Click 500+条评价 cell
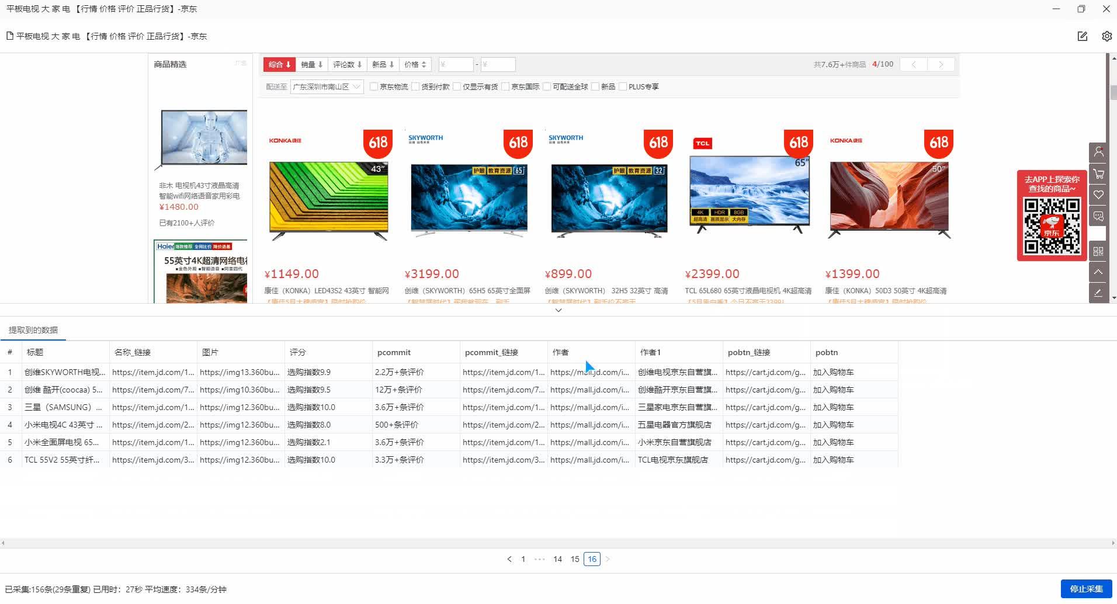1117x604 pixels. 416,425
